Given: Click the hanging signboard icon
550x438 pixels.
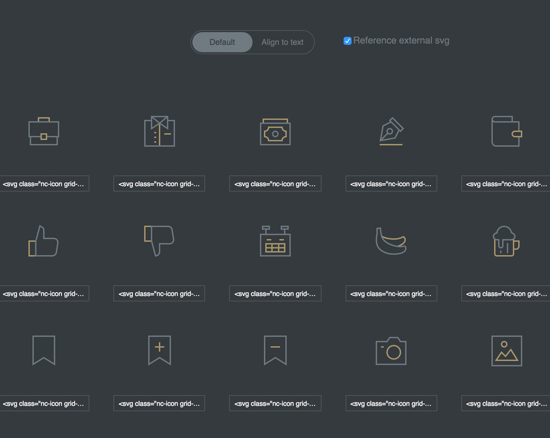Looking at the screenshot, I should [275, 241].
